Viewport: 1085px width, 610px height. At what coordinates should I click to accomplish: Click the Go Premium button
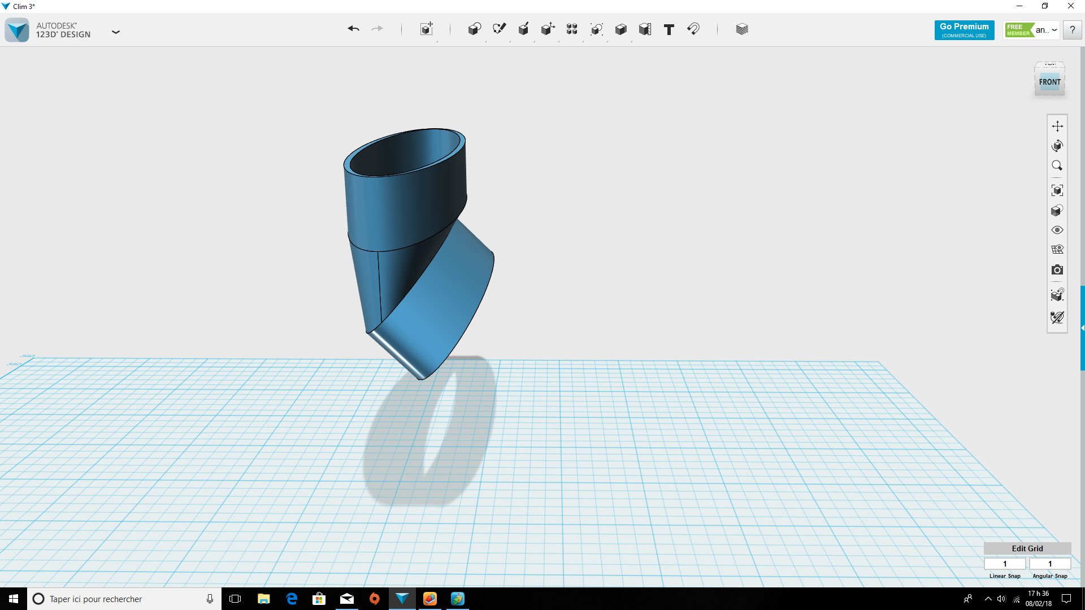click(964, 30)
